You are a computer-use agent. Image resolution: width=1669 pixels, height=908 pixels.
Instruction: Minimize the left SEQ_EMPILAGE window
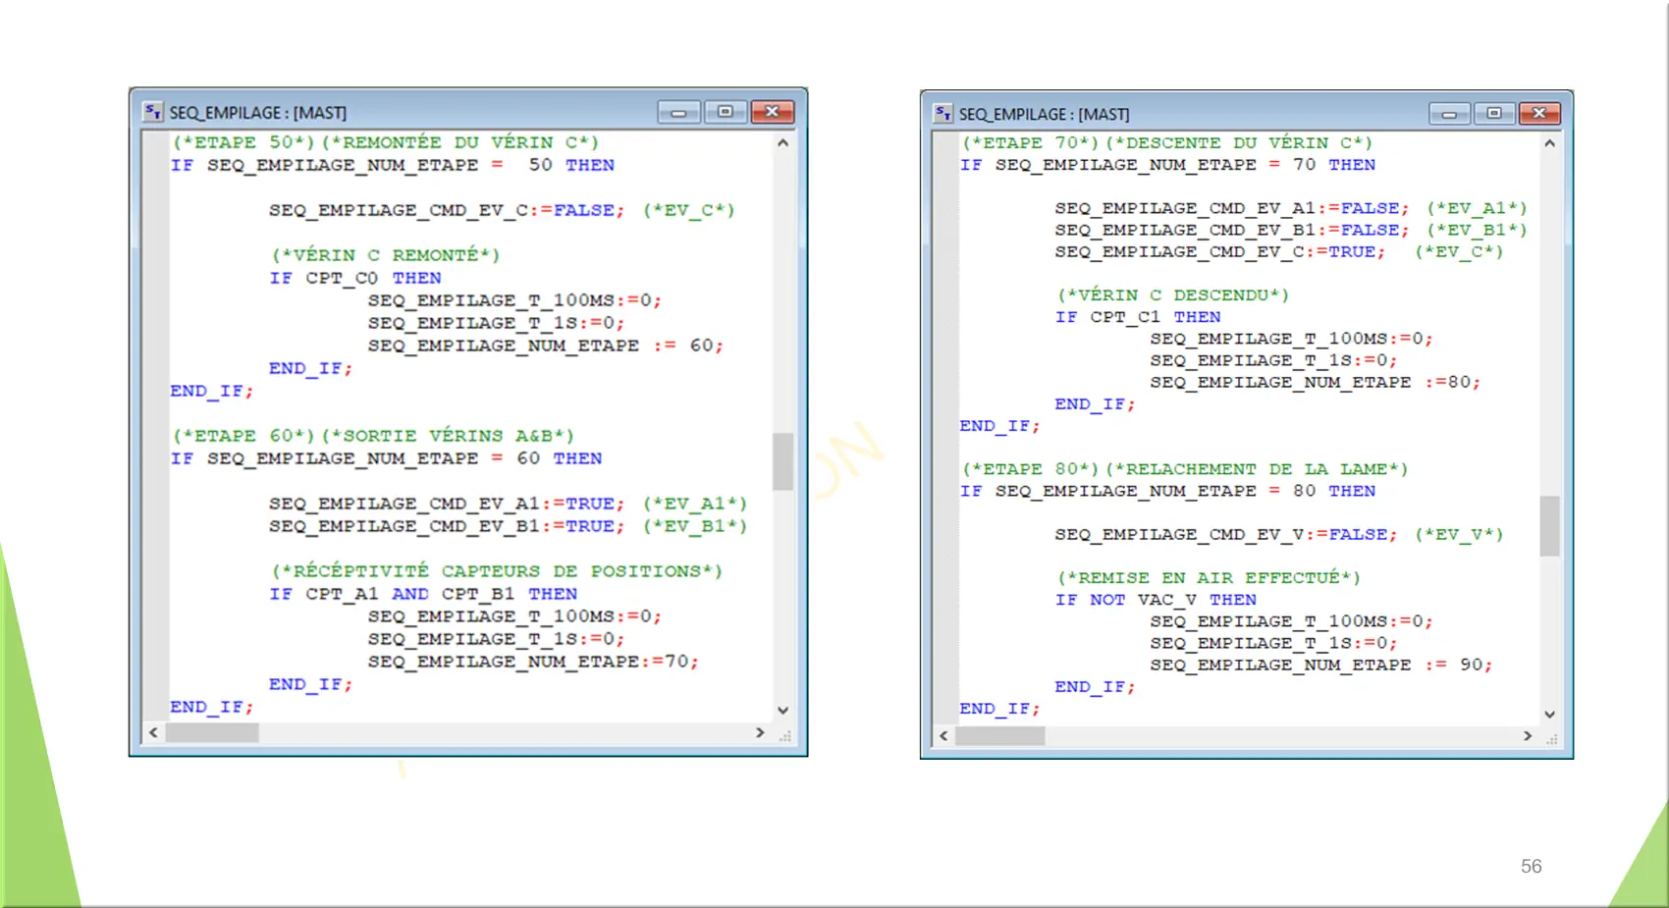pyautogui.click(x=678, y=113)
